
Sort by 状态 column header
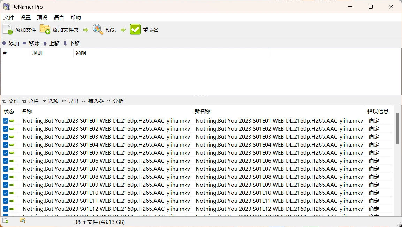[x=10, y=111]
